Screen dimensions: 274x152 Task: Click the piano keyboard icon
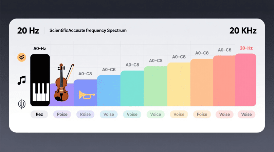point(40,80)
